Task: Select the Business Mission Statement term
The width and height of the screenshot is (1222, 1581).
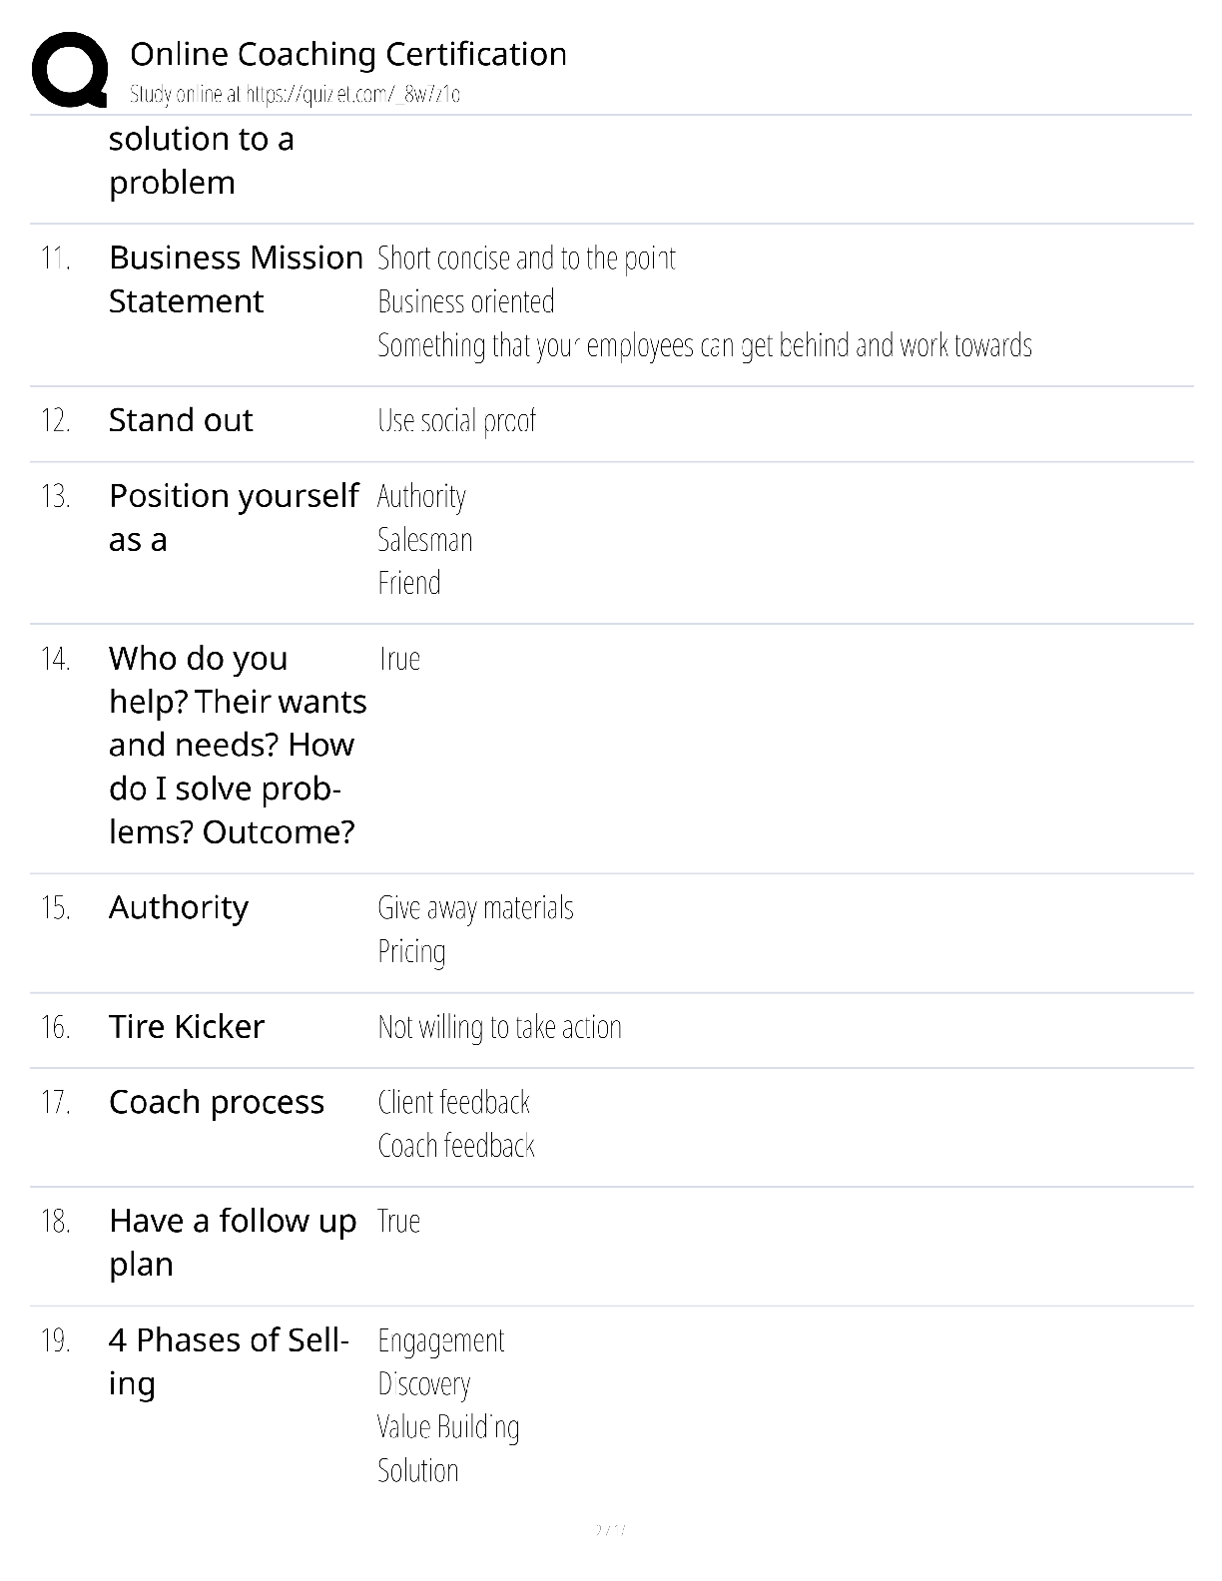Action: [x=236, y=279]
